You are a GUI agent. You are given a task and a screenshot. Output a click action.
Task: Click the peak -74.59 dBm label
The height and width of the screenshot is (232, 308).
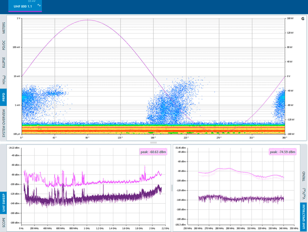pyautogui.click(x=282, y=152)
